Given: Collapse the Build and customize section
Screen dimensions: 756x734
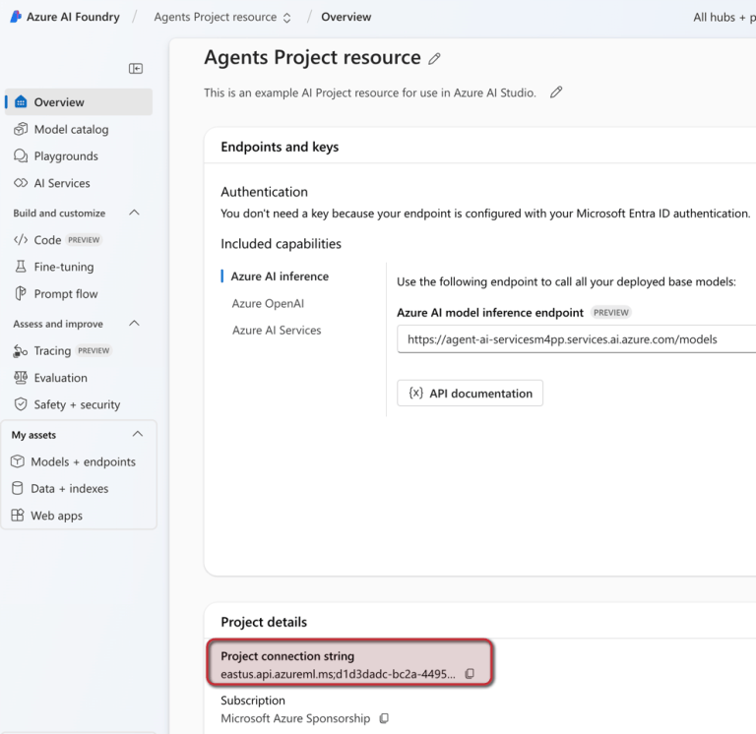Looking at the screenshot, I should coord(134,213).
